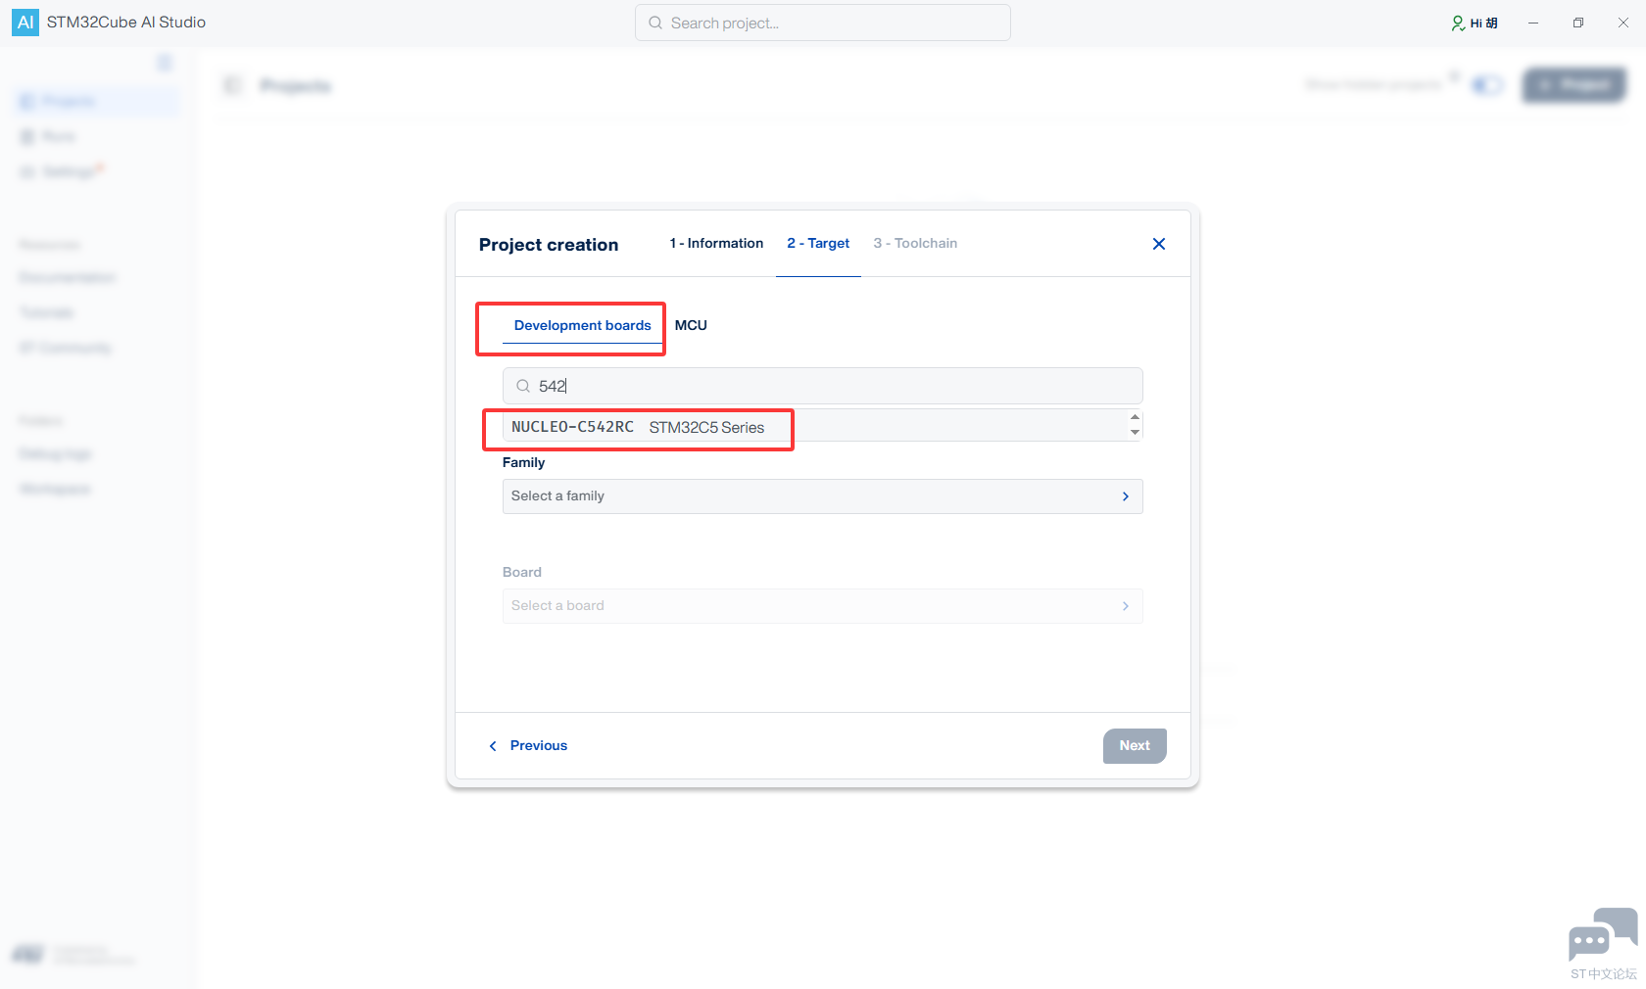Click the Previous arrow chevron icon
Screen dimensions: 1646x989
point(493,746)
